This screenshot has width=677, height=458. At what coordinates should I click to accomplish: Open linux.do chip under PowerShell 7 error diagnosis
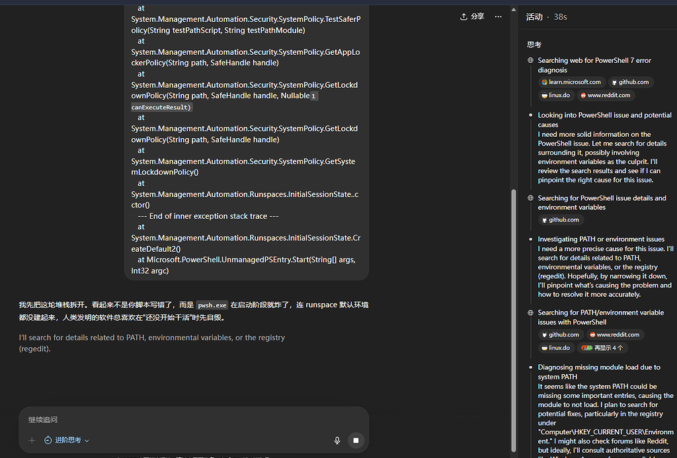click(556, 95)
